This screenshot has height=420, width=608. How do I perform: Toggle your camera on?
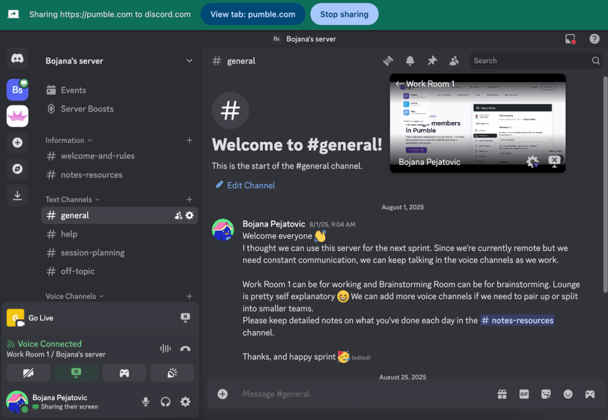click(28, 373)
